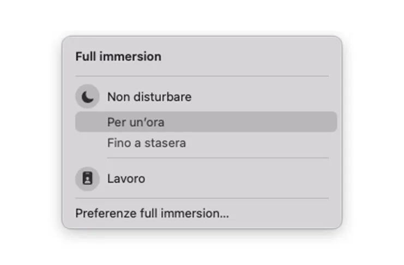
Task: Toggle Non disturbare via its moon icon
Action: [x=87, y=97]
